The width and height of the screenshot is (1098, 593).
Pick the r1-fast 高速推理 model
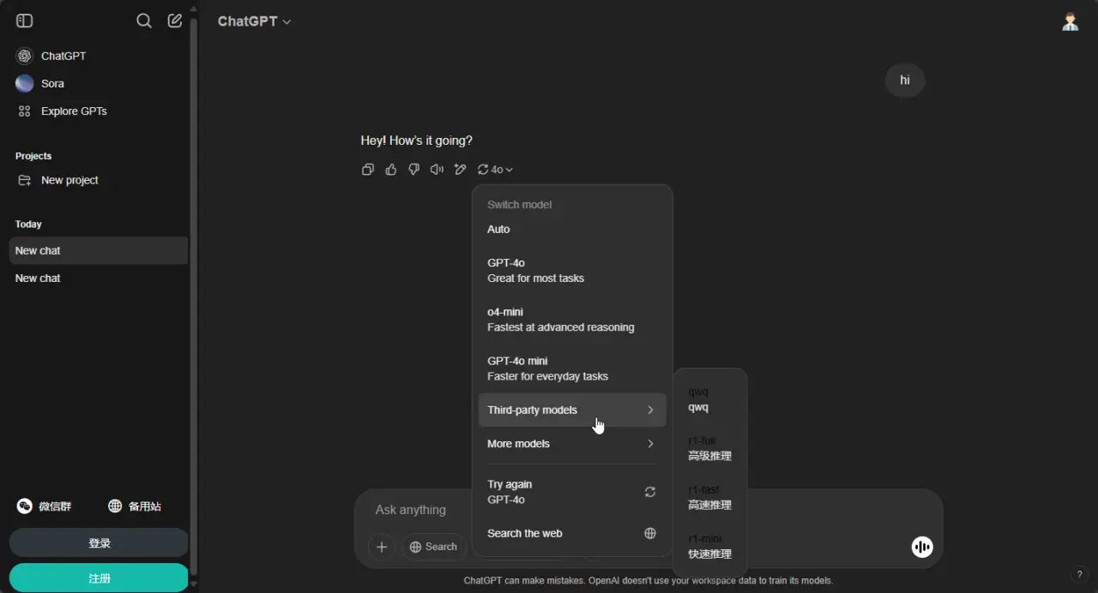(x=710, y=497)
